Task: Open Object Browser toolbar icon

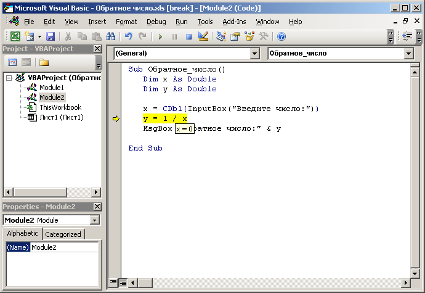Action: (249, 36)
